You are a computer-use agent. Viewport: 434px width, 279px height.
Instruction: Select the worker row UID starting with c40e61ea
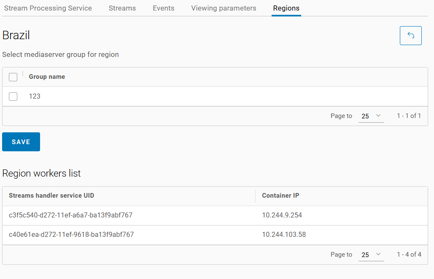pos(71,235)
